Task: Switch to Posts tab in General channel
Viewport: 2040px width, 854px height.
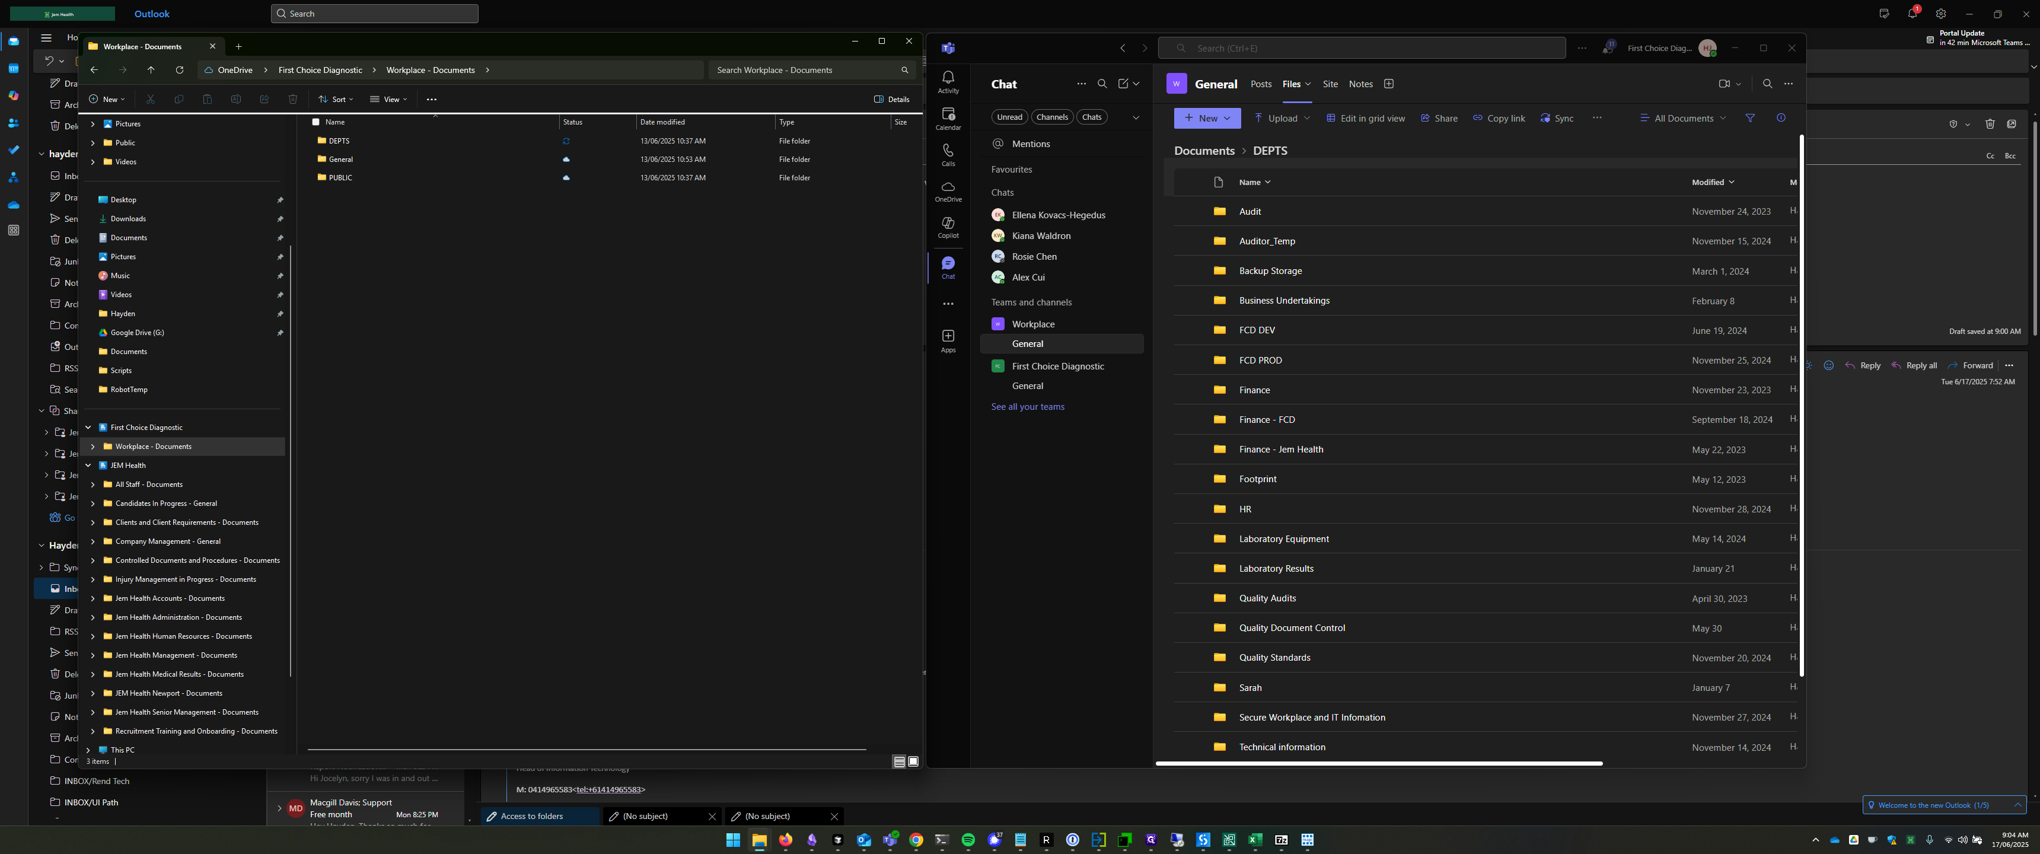Action: tap(1261, 84)
